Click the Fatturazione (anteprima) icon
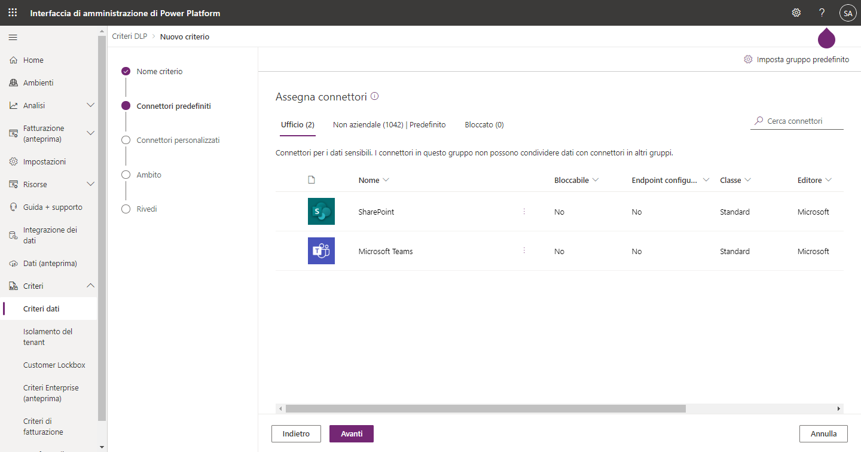Screen dimensions: 861x452 pos(13,134)
